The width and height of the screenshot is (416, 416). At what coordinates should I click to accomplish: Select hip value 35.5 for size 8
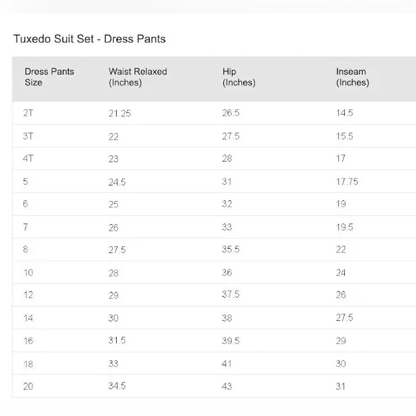[231, 250]
